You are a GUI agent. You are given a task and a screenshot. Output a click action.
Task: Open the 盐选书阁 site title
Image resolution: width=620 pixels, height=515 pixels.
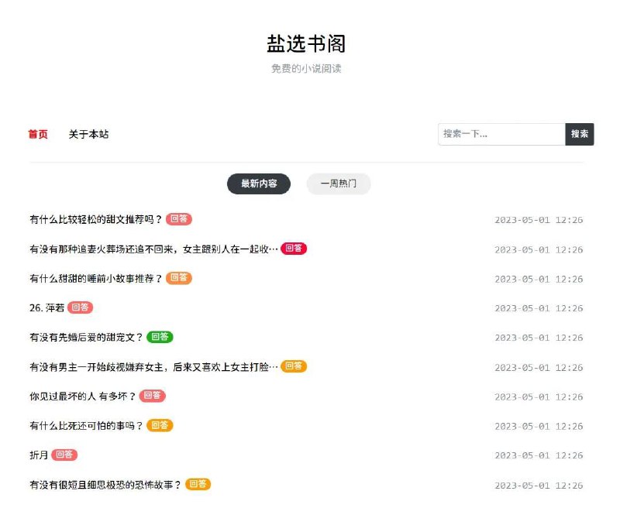[x=306, y=43]
